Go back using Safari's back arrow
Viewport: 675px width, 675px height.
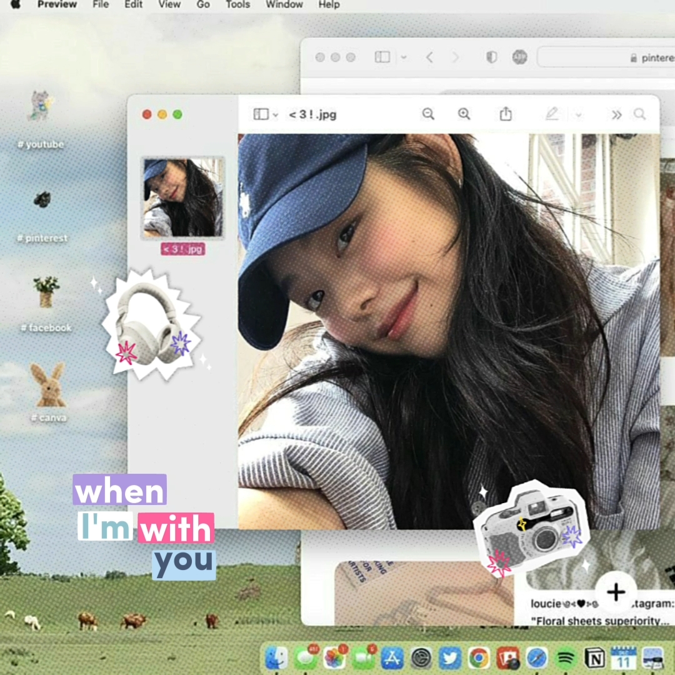click(429, 57)
